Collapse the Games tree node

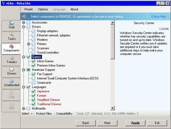[x=23, y=57]
